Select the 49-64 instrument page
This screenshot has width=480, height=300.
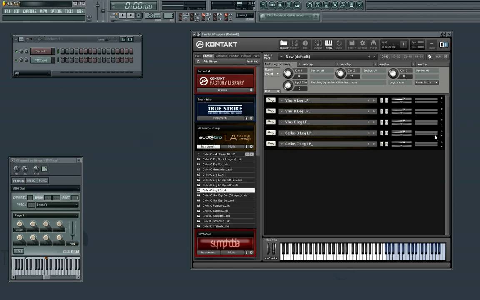coord(418,57)
